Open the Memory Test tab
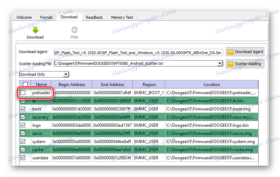This screenshot has width=280, height=177. point(122,17)
